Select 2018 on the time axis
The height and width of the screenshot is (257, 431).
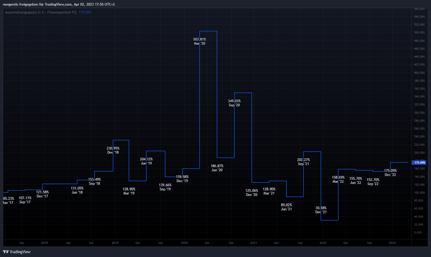pyautogui.click(x=44, y=243)
